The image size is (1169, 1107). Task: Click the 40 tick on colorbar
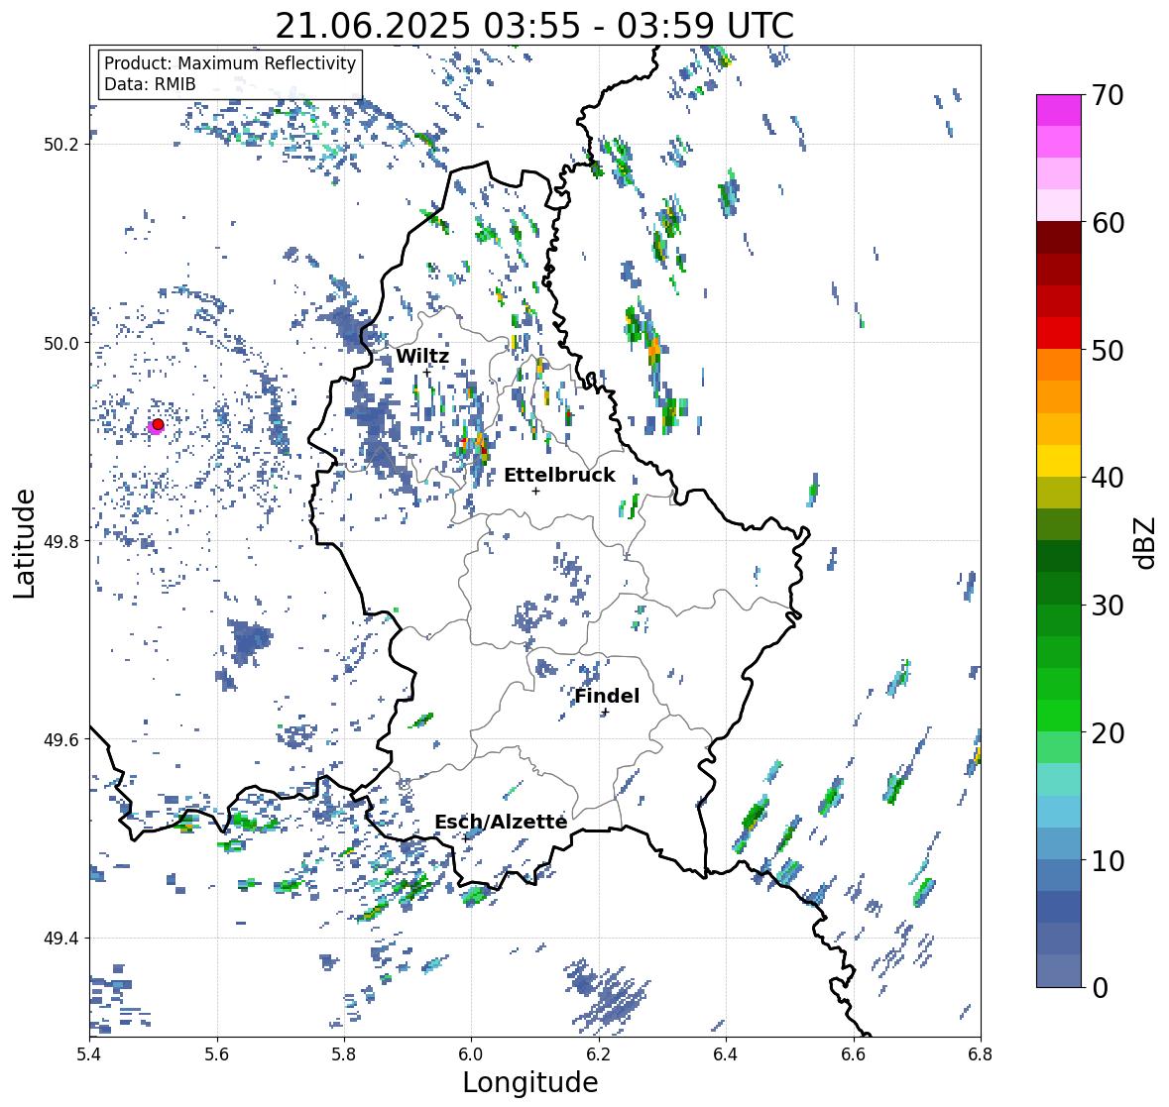pyautogui.click(x=1108, y=478)
